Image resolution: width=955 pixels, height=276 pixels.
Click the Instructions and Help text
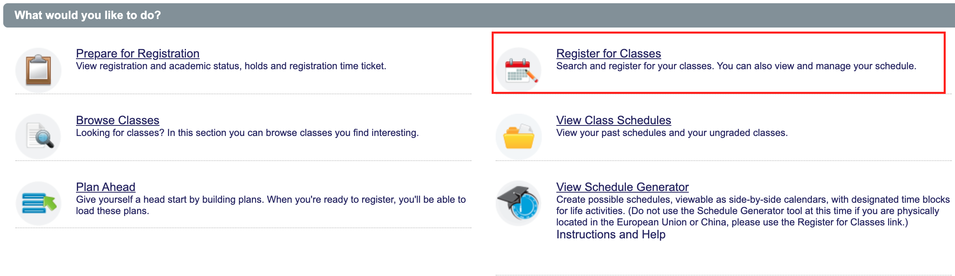click(x=611, y=234)
